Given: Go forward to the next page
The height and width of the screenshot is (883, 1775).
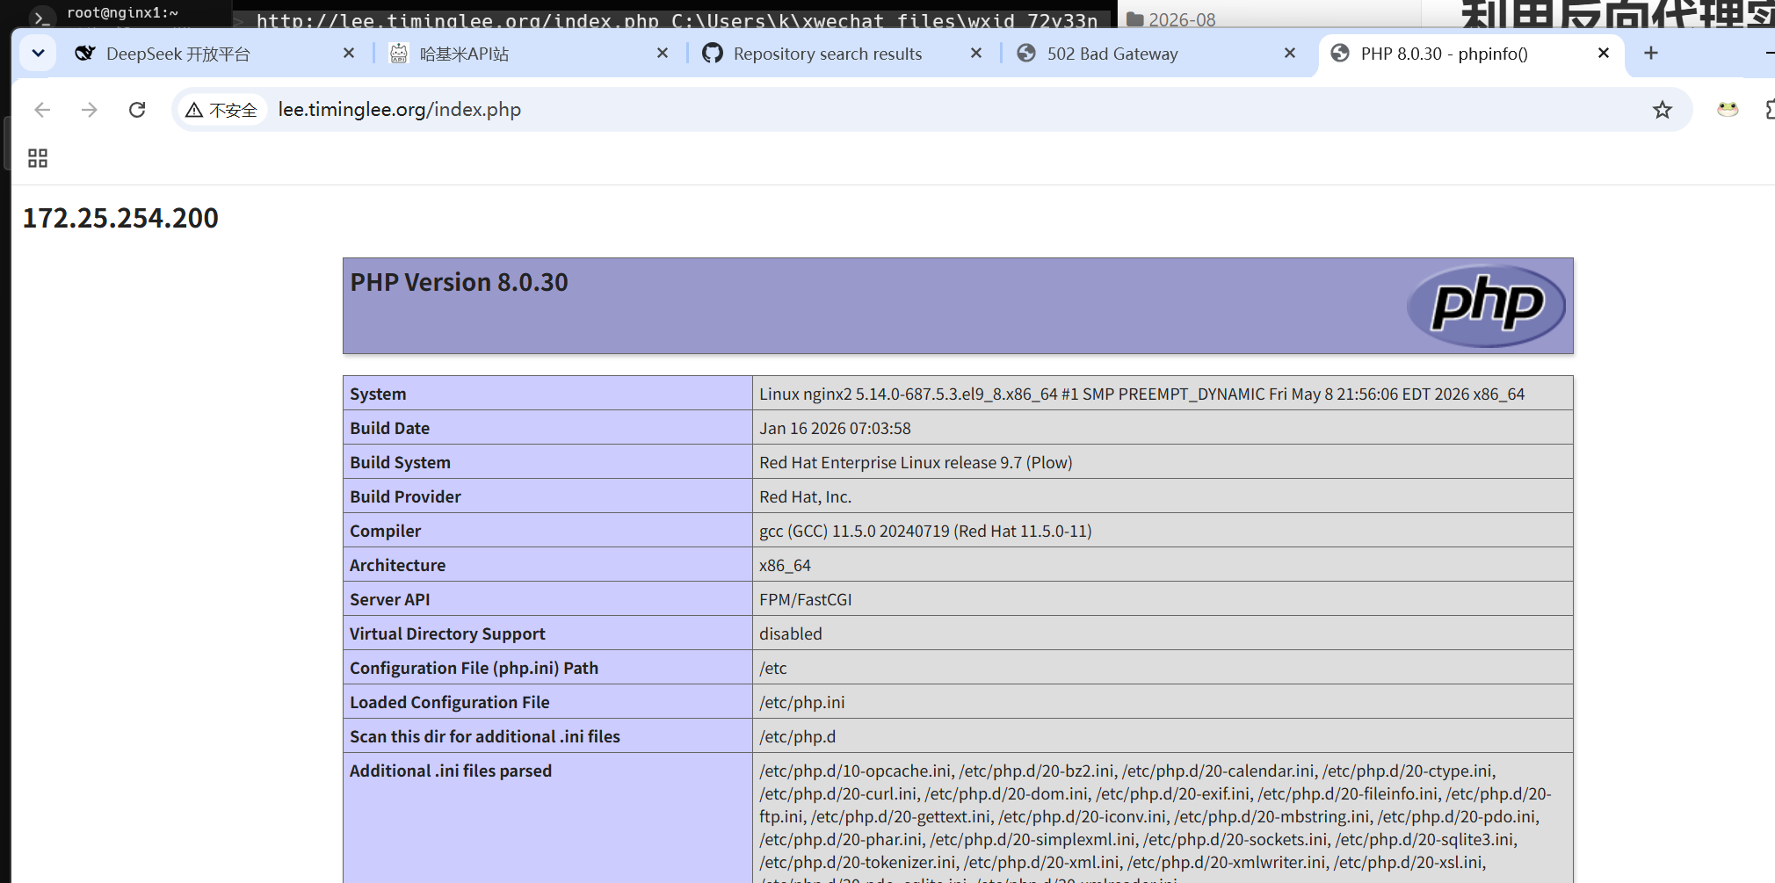Looking at the screenshot, I should (90, 110).
